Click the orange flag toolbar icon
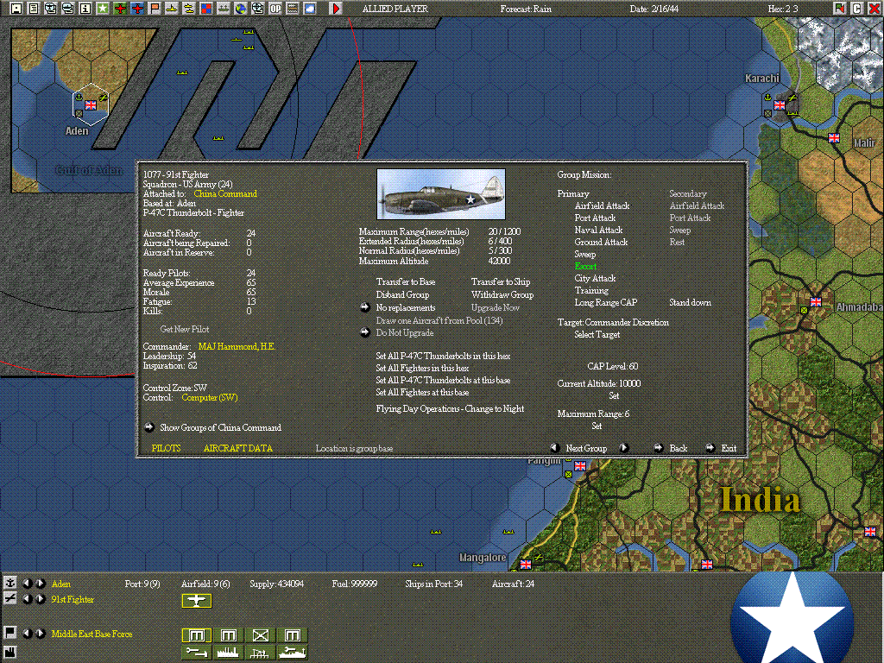The height and width of the screenshot is (663, 884). point(155,8)
